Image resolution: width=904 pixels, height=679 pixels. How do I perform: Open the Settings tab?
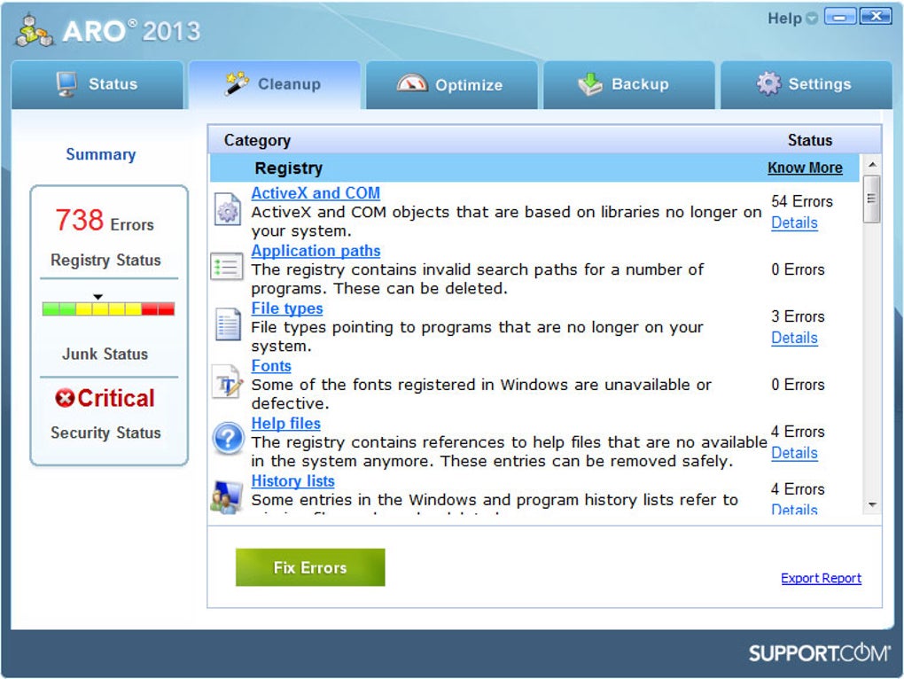tap(806, 85)
